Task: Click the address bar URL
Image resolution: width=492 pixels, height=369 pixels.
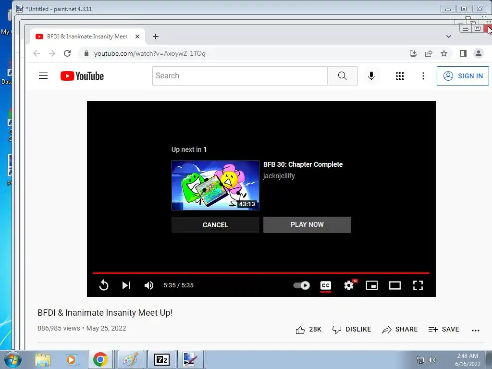Action: [x=150, y=53]
